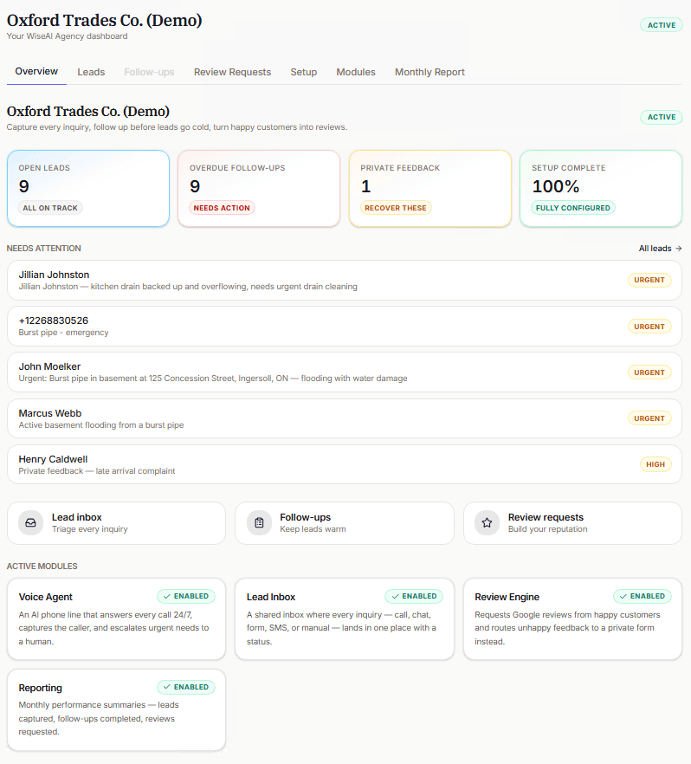The height and width of the screenshot is (764, 691).
Task: Open the All leads link
Action: coord(661,249)
